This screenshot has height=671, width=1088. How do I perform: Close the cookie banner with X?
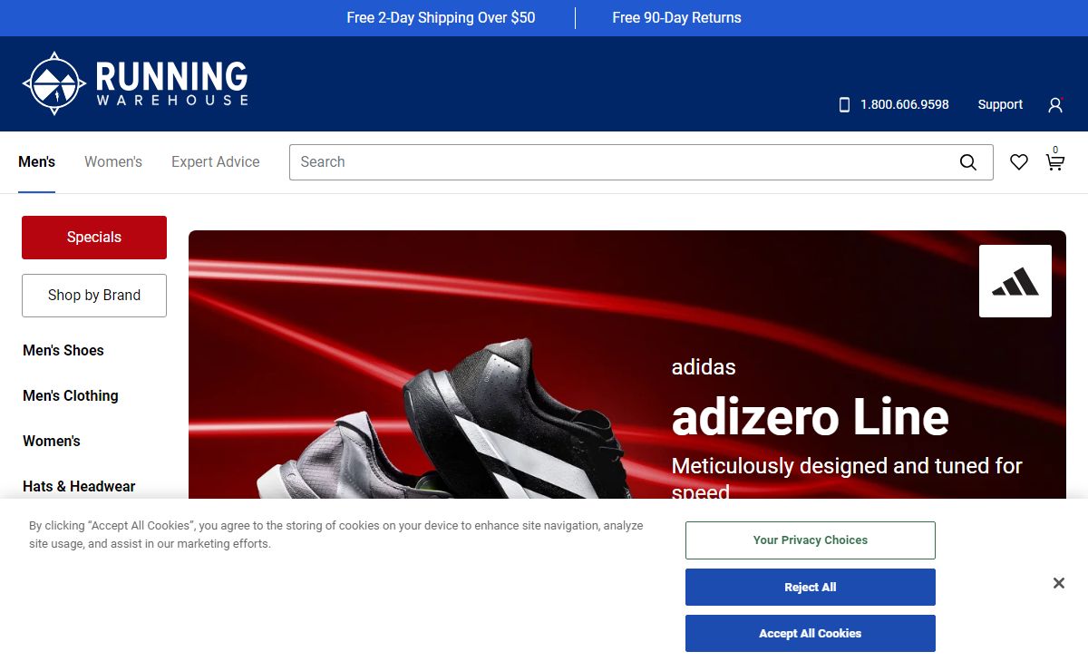click(1059, 583)
